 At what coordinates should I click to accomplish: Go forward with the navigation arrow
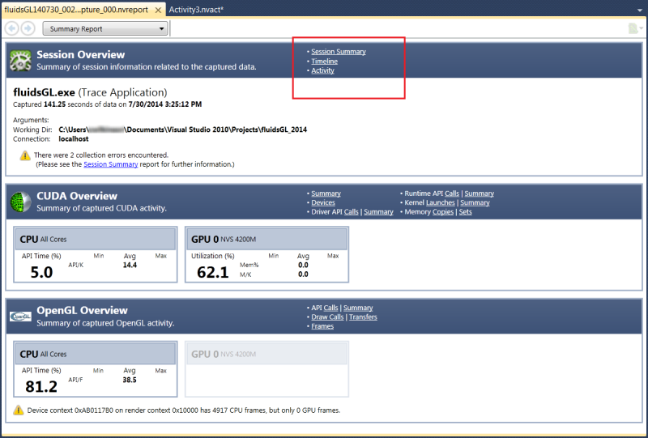(28, 28)
